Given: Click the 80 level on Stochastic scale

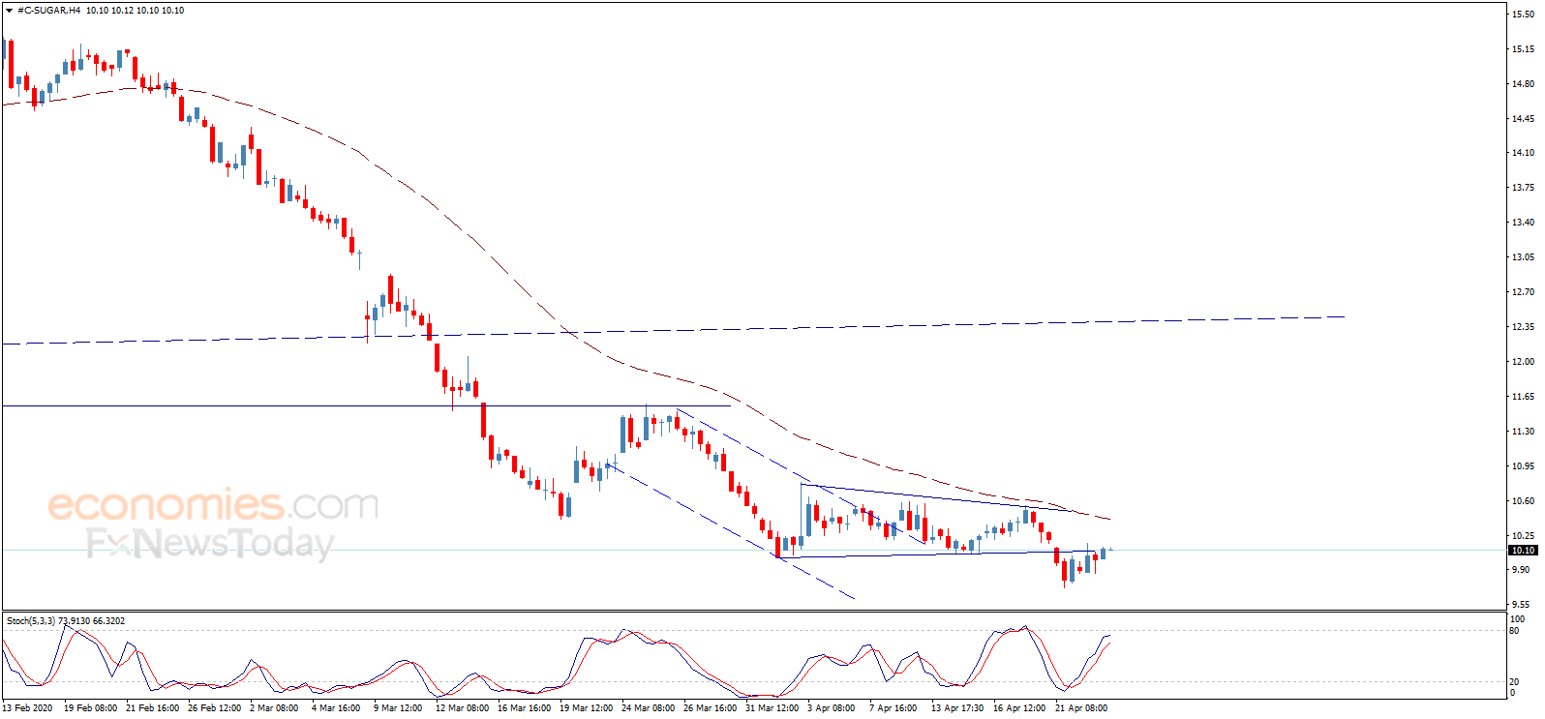Looking at the screenshot, I should 1515,631.
